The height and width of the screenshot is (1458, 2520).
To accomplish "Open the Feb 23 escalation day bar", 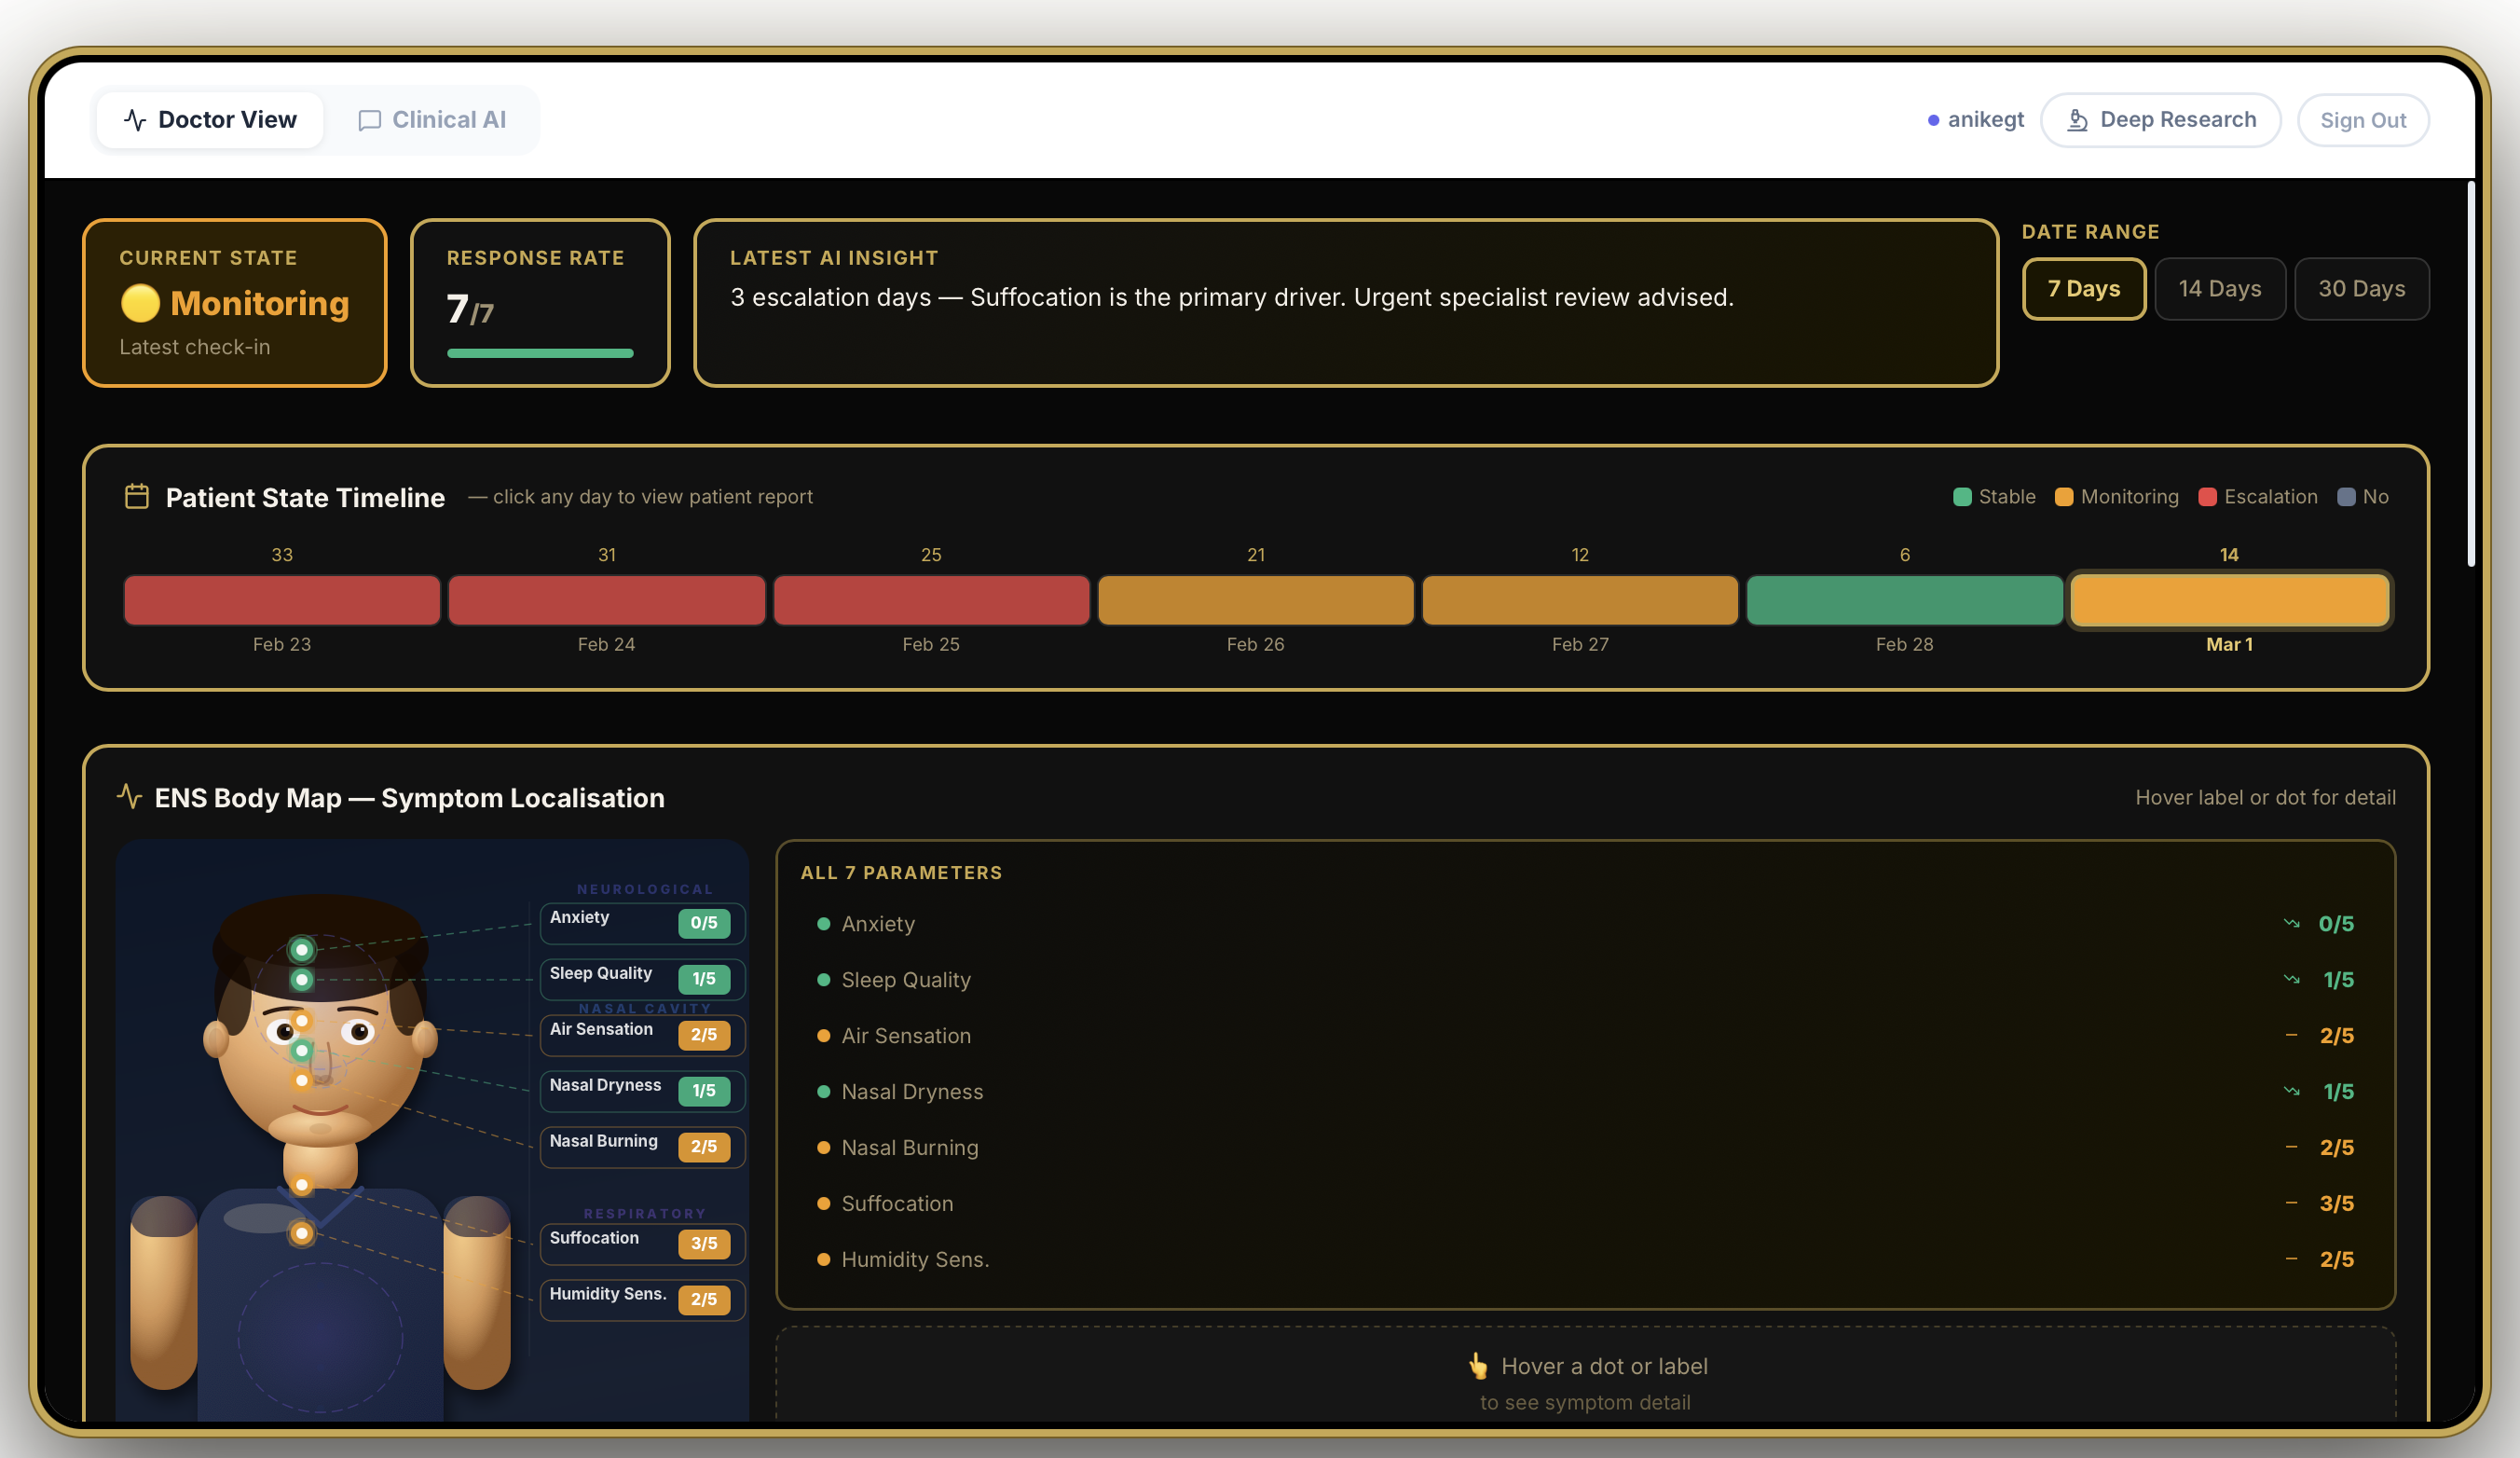I will click(282, 600).
